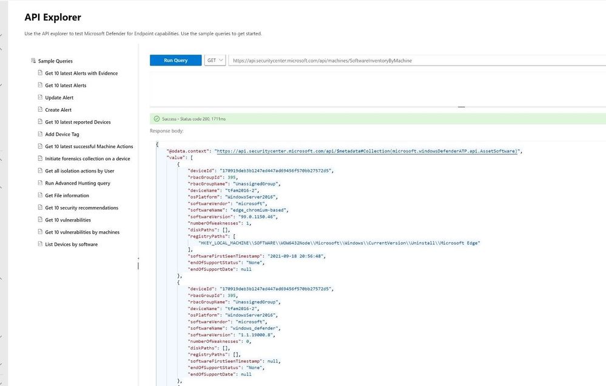Open Initiate forensics collection query via its icon
Screen dimensions: 606x386
(40, 158)
